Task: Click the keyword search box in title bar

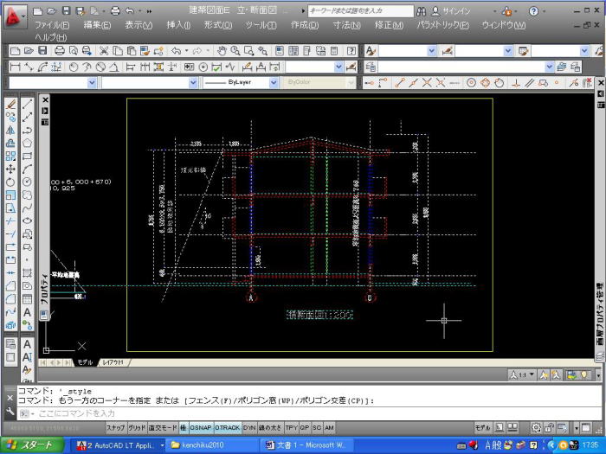Action: pos(360,11)
